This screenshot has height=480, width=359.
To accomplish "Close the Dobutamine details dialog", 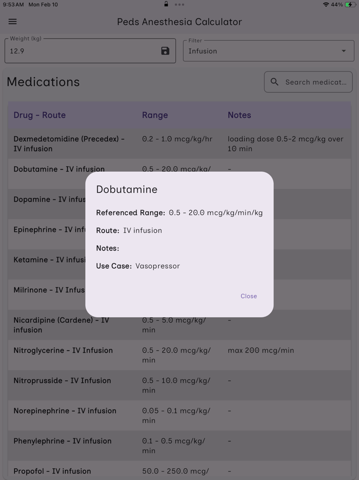I will (x=249, y=296).
